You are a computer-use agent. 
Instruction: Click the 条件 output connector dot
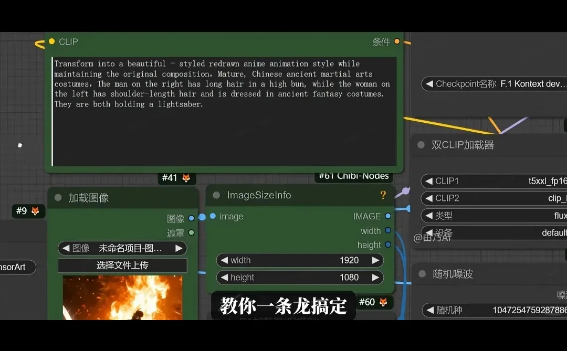click(x=397, y=41)
